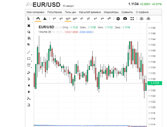
Task: Set timeframe to 5 hours
Action: pyautogui.click(x=88, y=19)
